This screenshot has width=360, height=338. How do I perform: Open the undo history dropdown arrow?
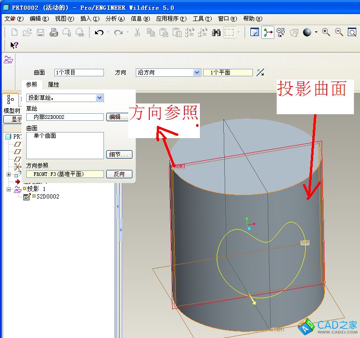(108, 32)
